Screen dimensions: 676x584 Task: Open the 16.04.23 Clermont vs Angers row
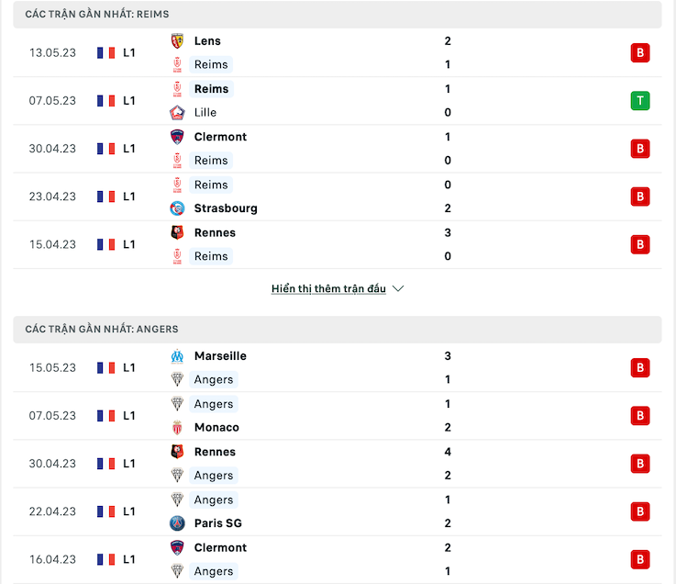click(x=338, y=560)
